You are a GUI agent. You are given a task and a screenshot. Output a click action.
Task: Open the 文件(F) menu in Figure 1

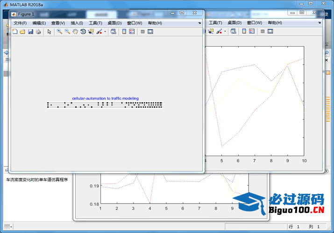pos(20,23)
